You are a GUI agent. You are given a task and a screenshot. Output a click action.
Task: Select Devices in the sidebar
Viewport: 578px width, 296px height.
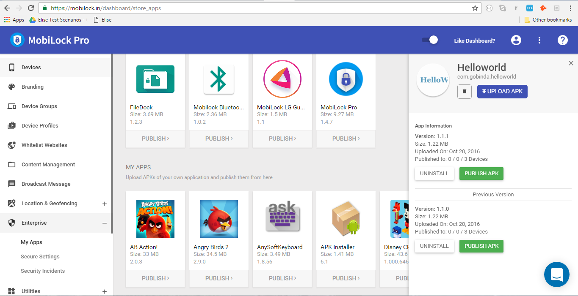[x=55, y=68]
